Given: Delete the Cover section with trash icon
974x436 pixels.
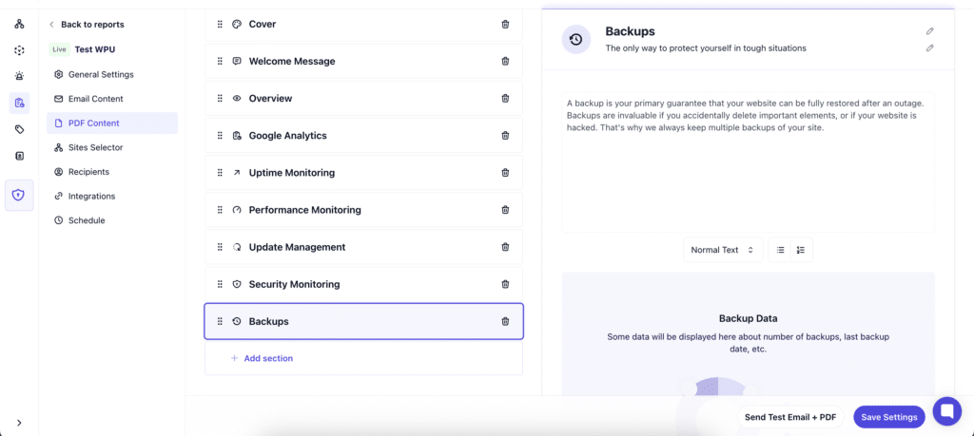Looking at the screenshot, I should click(x=505, y=25).
